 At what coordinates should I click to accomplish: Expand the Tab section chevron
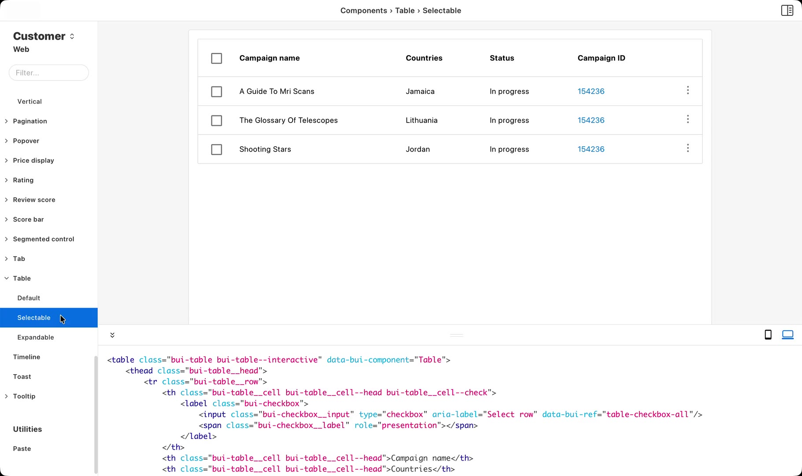[x=6, y=259]
